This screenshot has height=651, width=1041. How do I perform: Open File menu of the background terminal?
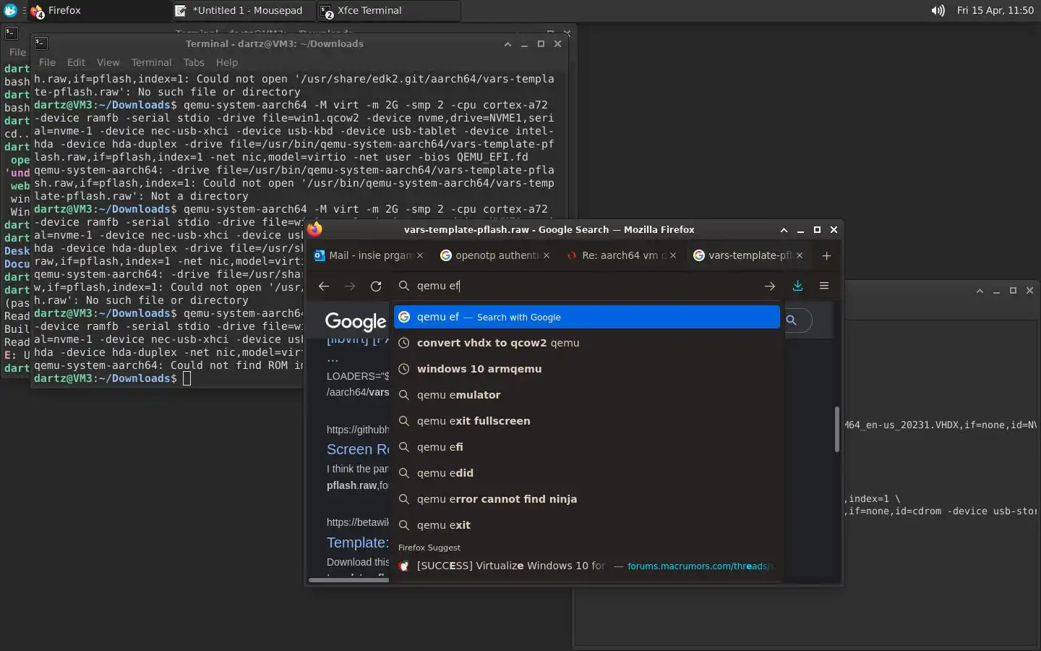pyautogui.click(x=17, y=52)
